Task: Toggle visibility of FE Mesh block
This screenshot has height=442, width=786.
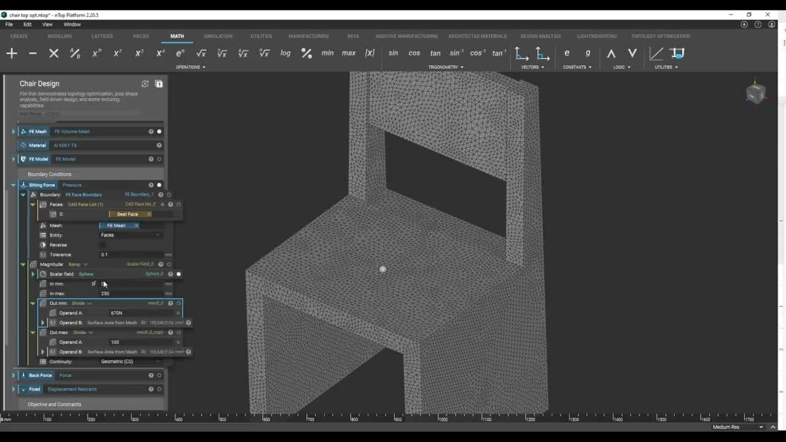Action: [x=160, y=131]
